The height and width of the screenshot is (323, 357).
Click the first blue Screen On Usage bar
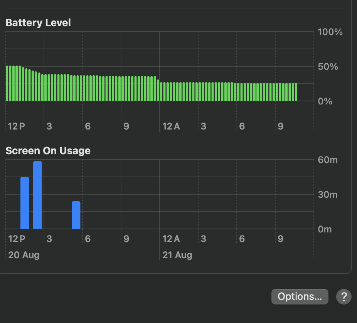25,203
